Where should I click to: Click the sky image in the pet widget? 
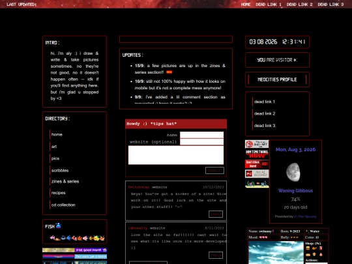(276, 252)
